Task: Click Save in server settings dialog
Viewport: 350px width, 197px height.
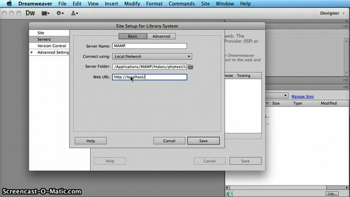Action: pyautogui.click(x=203, y=141)
